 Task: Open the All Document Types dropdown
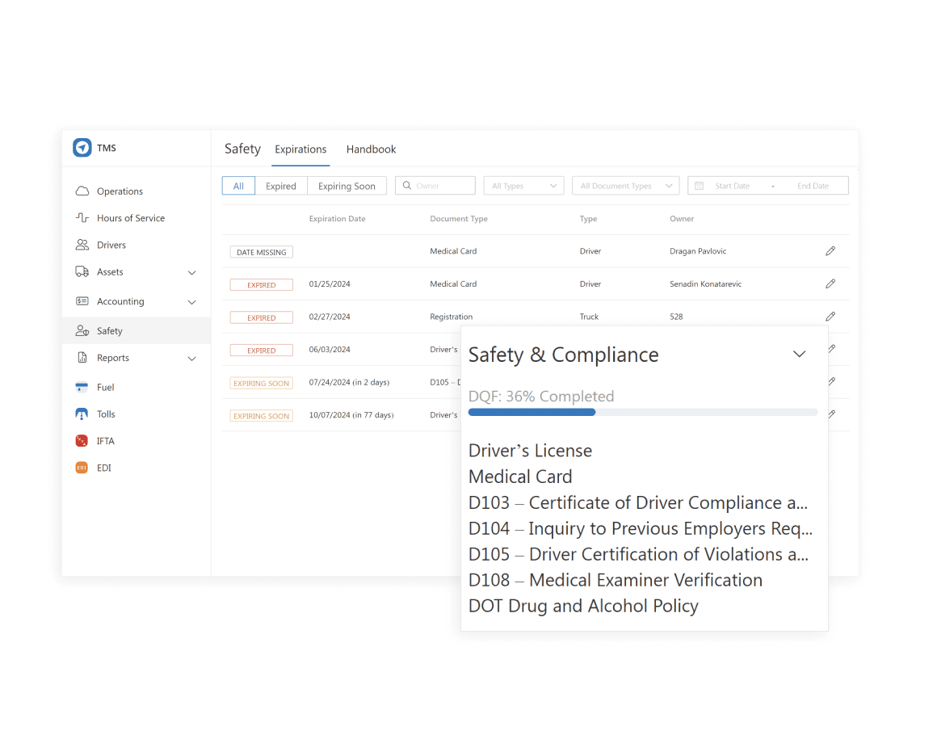626,186
